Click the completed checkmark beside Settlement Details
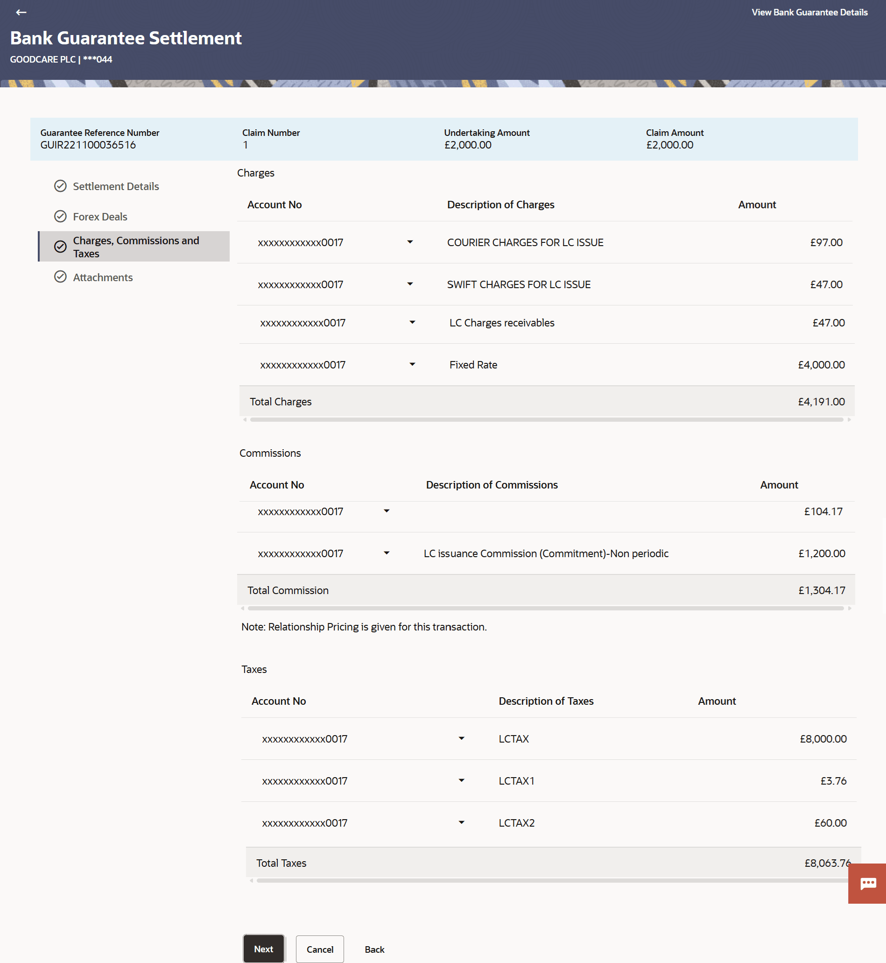The height and width of the screenshot is (963, 886). tap(60, 186)
